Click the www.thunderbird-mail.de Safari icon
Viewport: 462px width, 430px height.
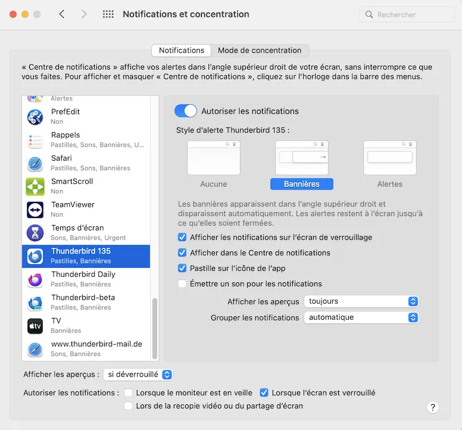point(35,349)
